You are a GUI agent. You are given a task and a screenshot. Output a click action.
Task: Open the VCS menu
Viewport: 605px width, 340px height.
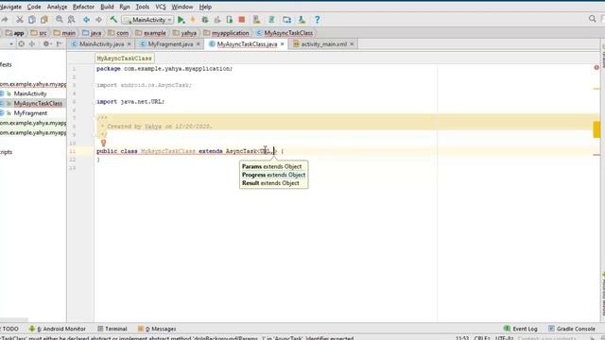(161, 7)
